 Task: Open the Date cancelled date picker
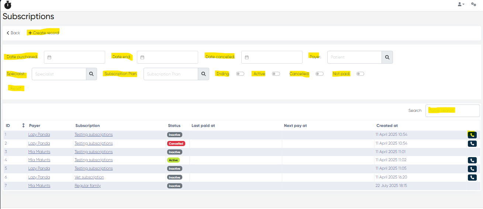click(272, 57)
